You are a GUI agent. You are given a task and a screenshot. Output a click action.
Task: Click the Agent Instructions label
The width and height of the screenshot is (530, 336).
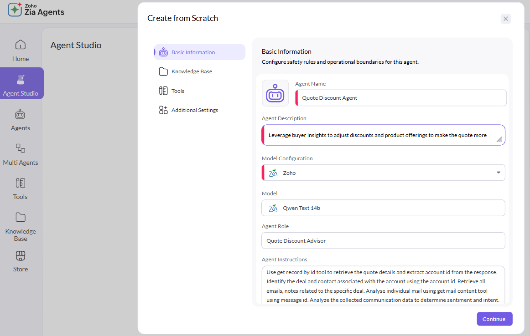coord(284,260)
